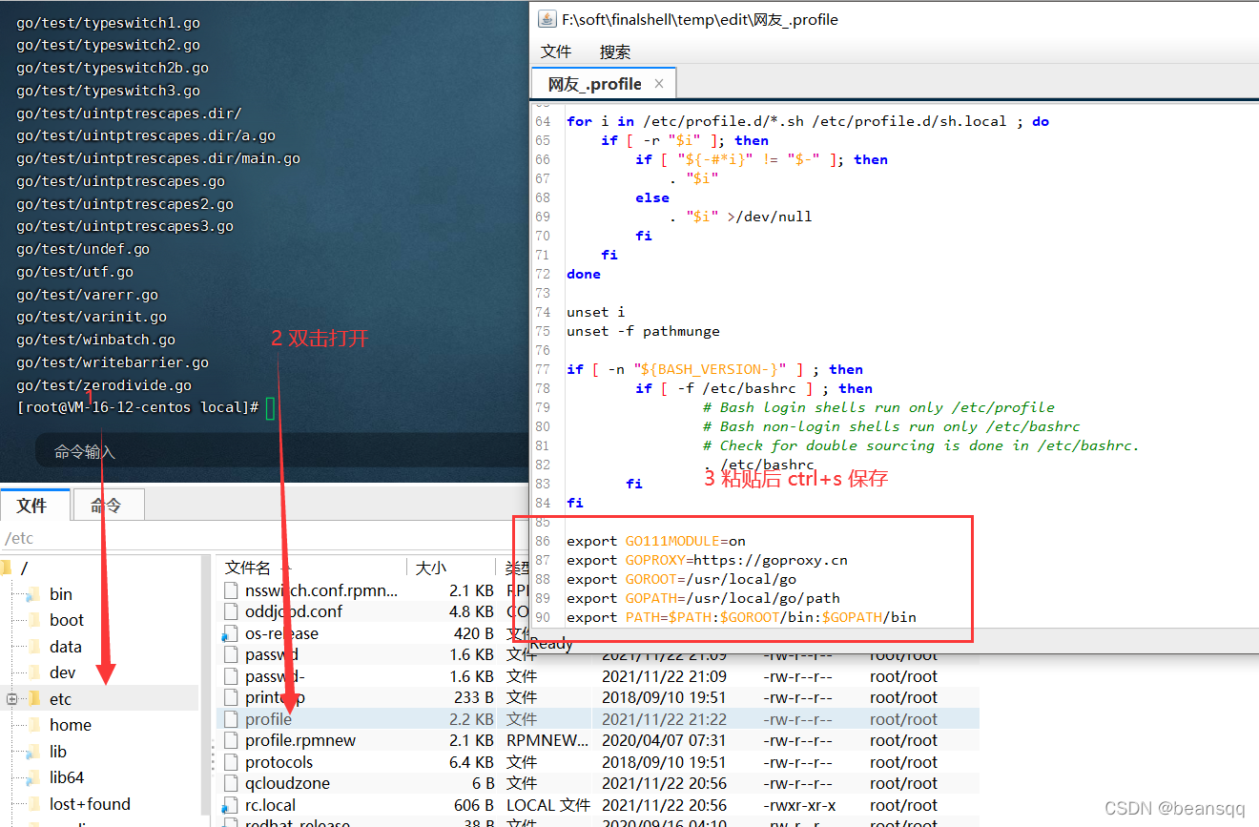Screen dimensions: 1259x827
Task: Click go/test/winbatch.go in terminal output
Action: click(95, 340)
